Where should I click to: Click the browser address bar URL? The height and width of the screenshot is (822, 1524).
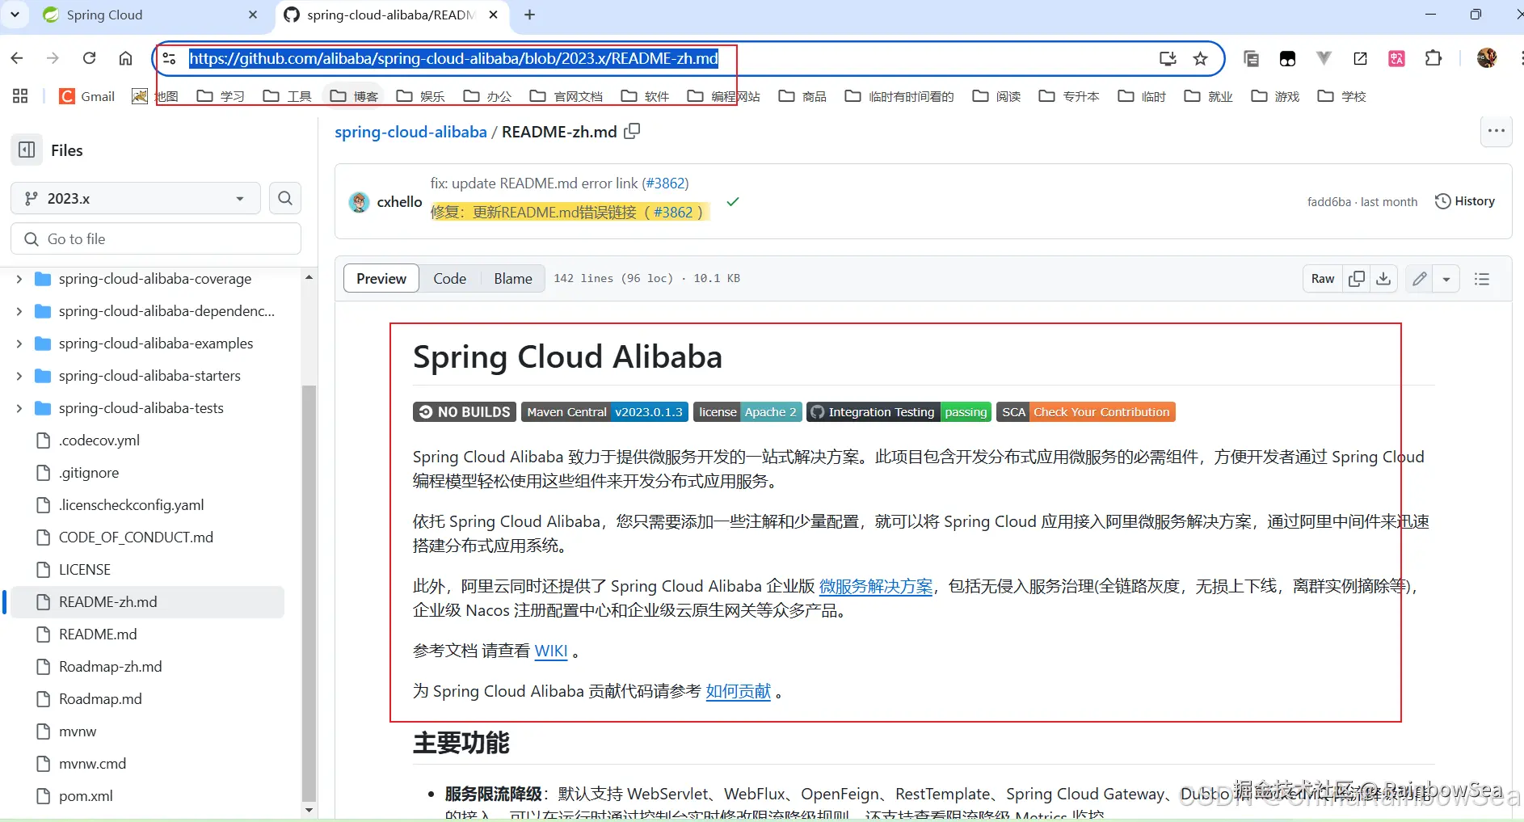tap(453, 58)
